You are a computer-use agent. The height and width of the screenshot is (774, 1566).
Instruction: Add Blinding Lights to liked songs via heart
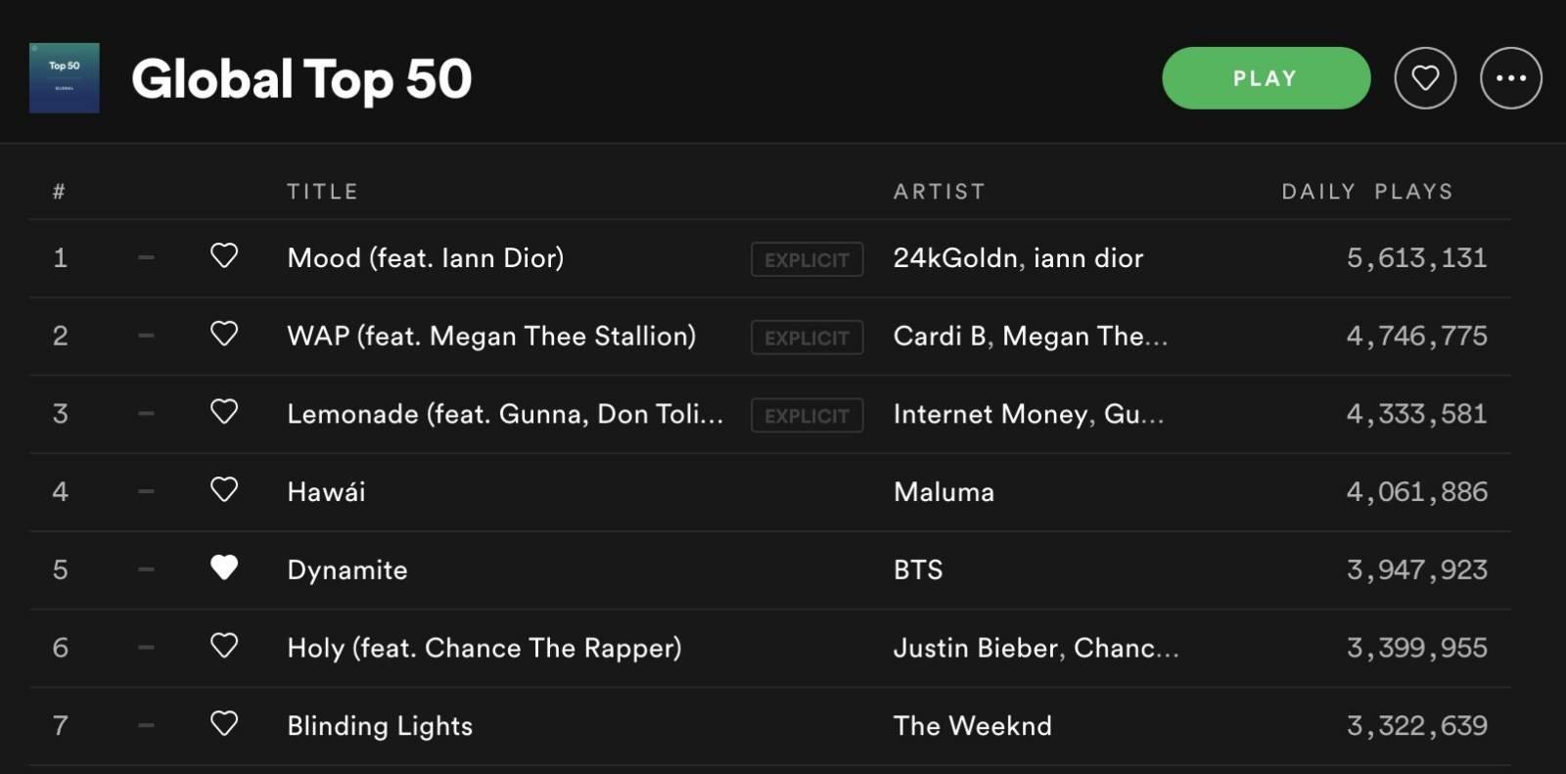pos(224,723)
